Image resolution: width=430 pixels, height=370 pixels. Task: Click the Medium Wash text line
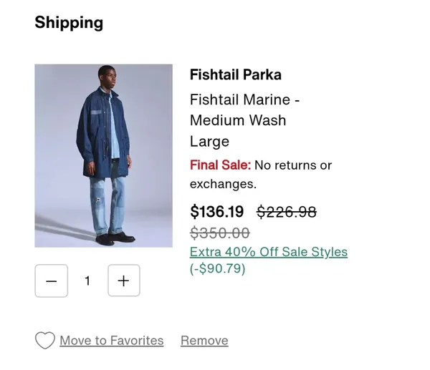point(238,120)
